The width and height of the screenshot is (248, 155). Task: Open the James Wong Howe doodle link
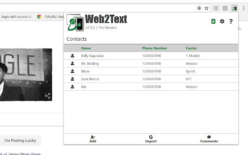coord(20,153)
